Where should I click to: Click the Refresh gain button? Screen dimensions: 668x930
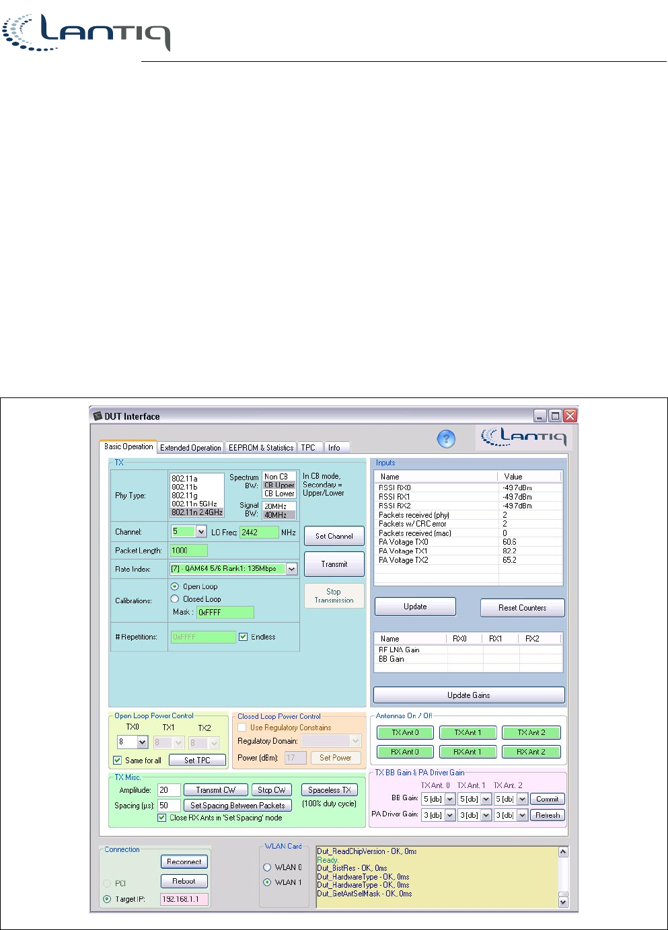548,815
